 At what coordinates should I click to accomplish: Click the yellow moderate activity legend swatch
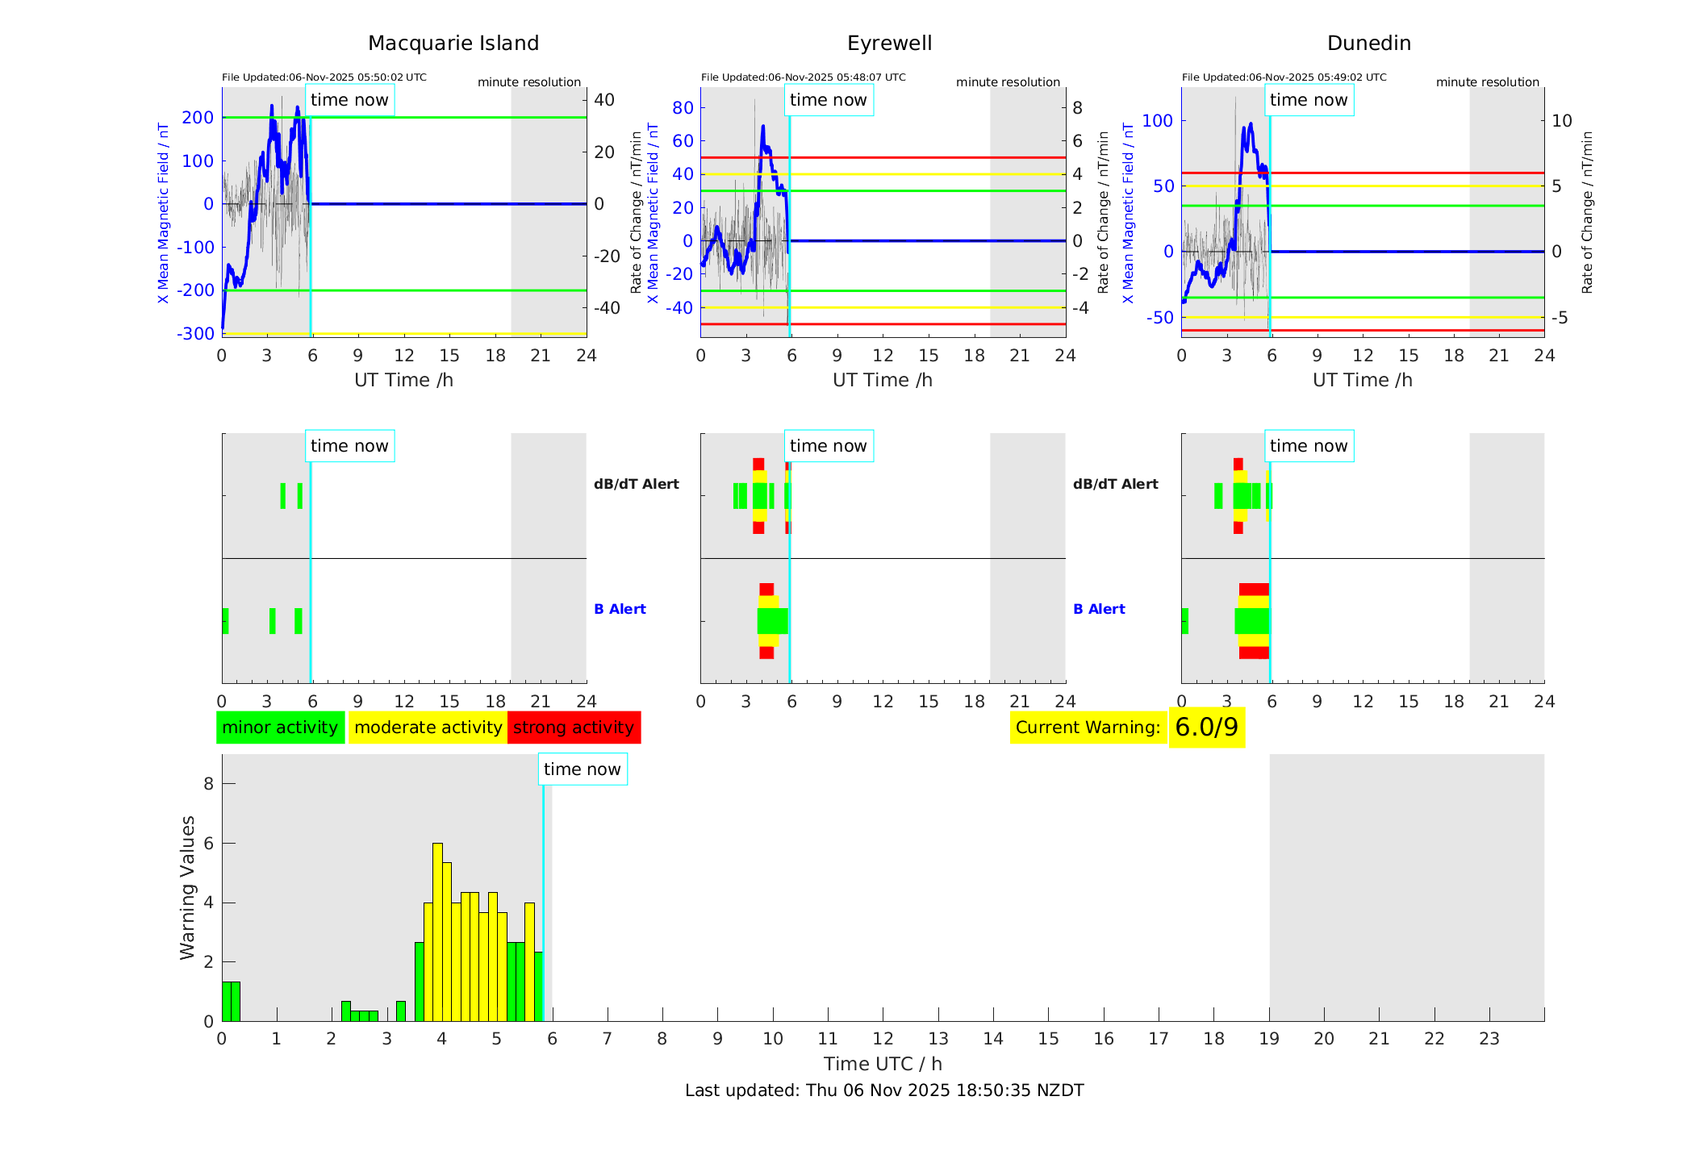coord(428,727)
